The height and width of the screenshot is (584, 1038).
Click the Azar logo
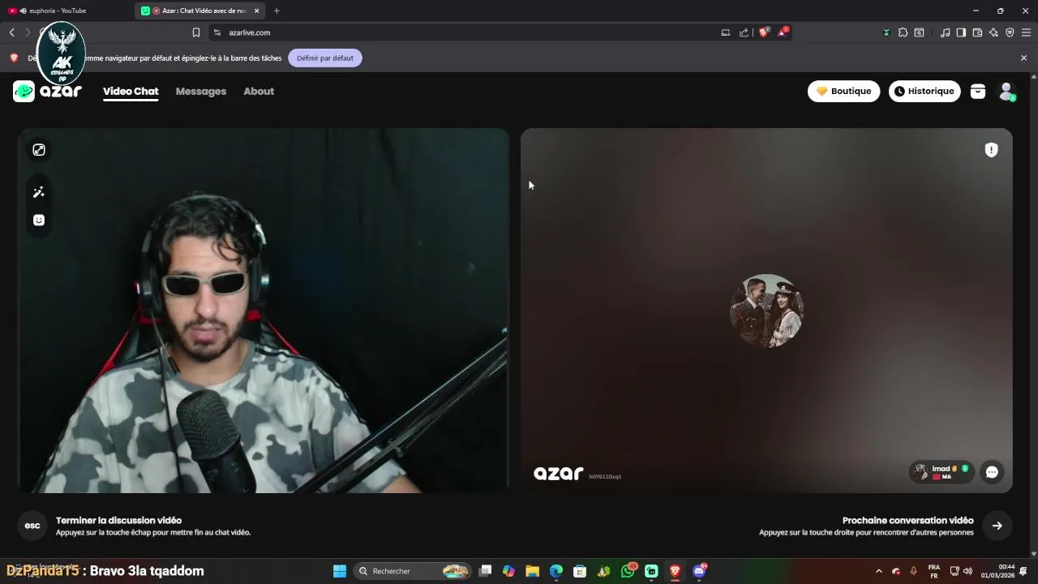(47, 91)
